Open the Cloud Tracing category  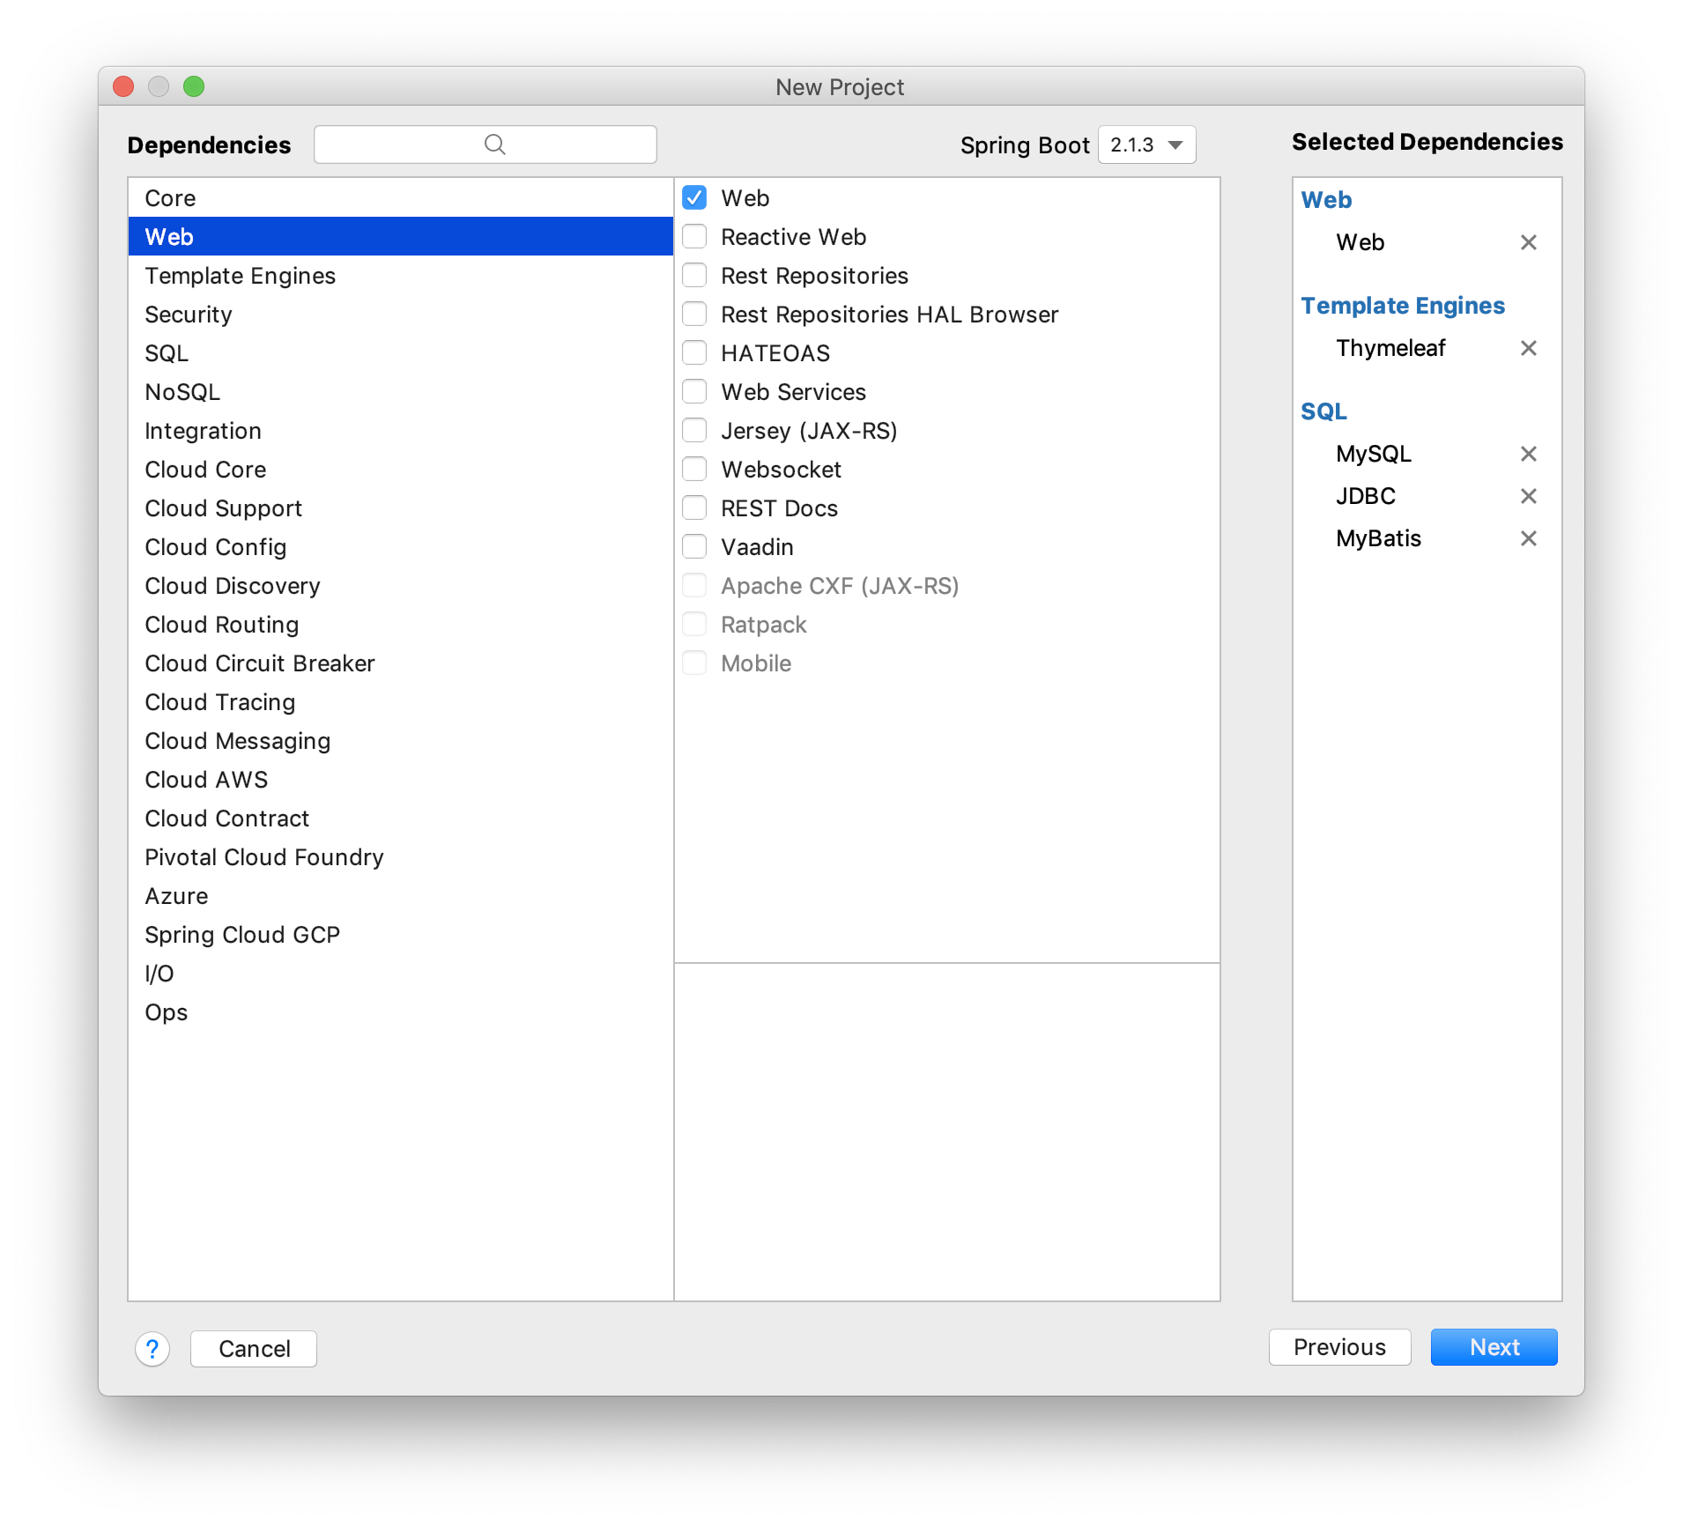tap(401, 702)
